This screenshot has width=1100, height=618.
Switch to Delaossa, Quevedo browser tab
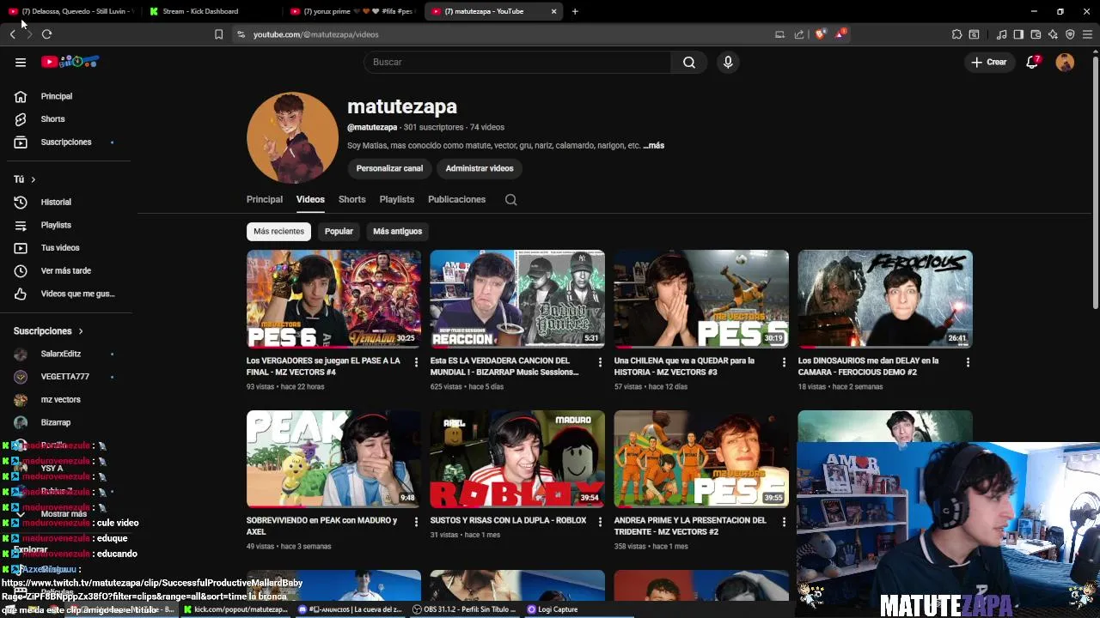(x=70, y=11)
